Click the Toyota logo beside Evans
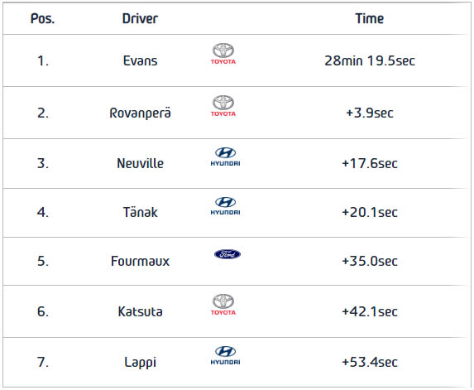The height and width of the screenshot is (390, 474). click(x=223, y=54)
